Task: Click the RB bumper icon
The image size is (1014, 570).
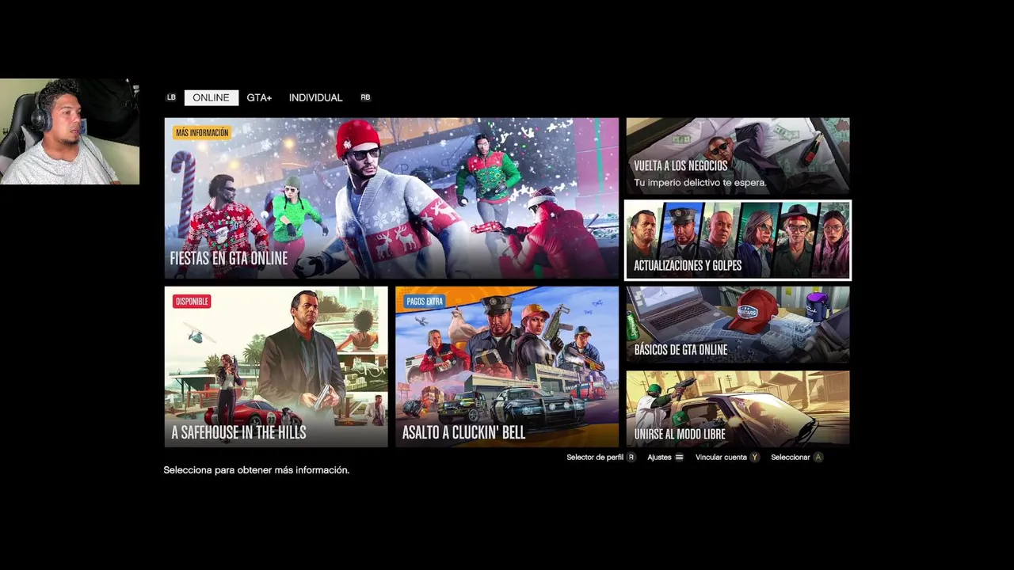Action: 365,97
